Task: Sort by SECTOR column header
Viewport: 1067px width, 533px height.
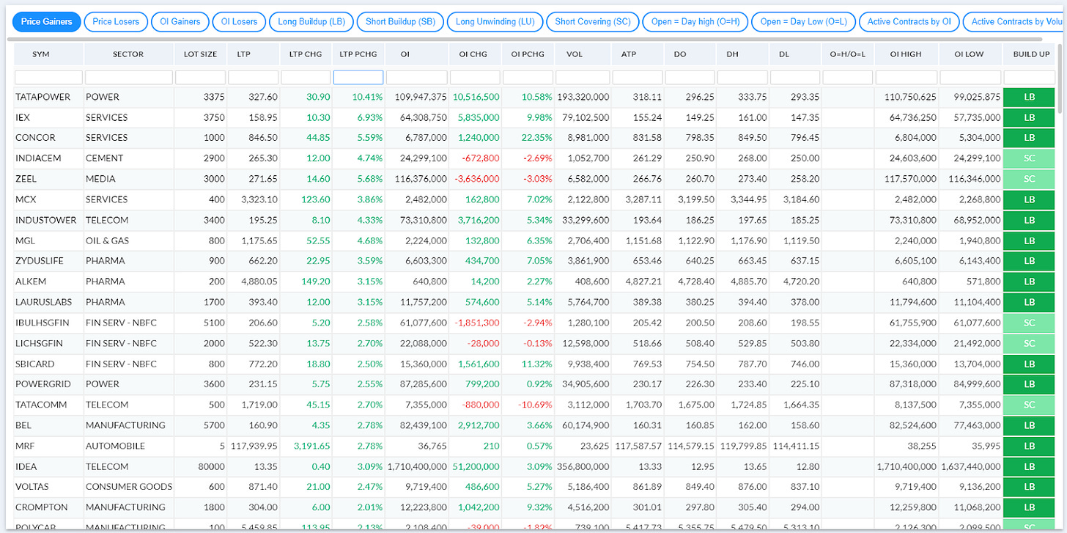Action: coord(128,54)
